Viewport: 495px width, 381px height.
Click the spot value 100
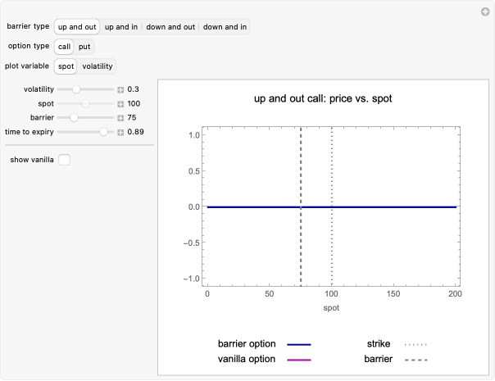click(134, 103)
